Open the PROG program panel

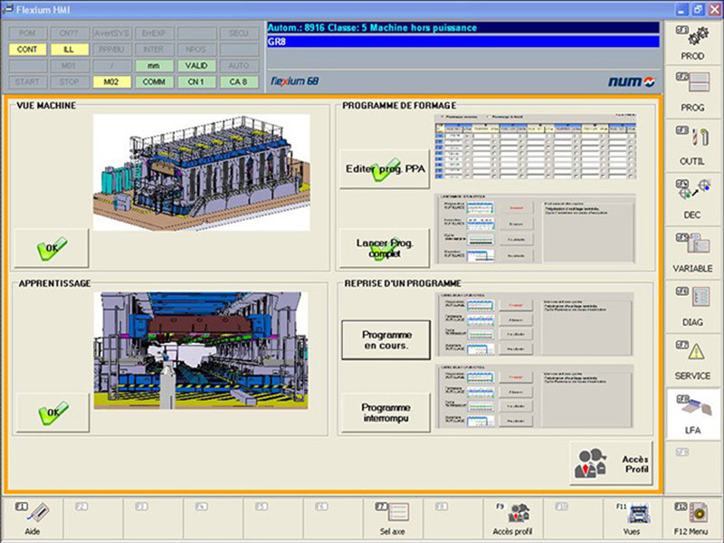pyautogui.click(x=692, y=94)
